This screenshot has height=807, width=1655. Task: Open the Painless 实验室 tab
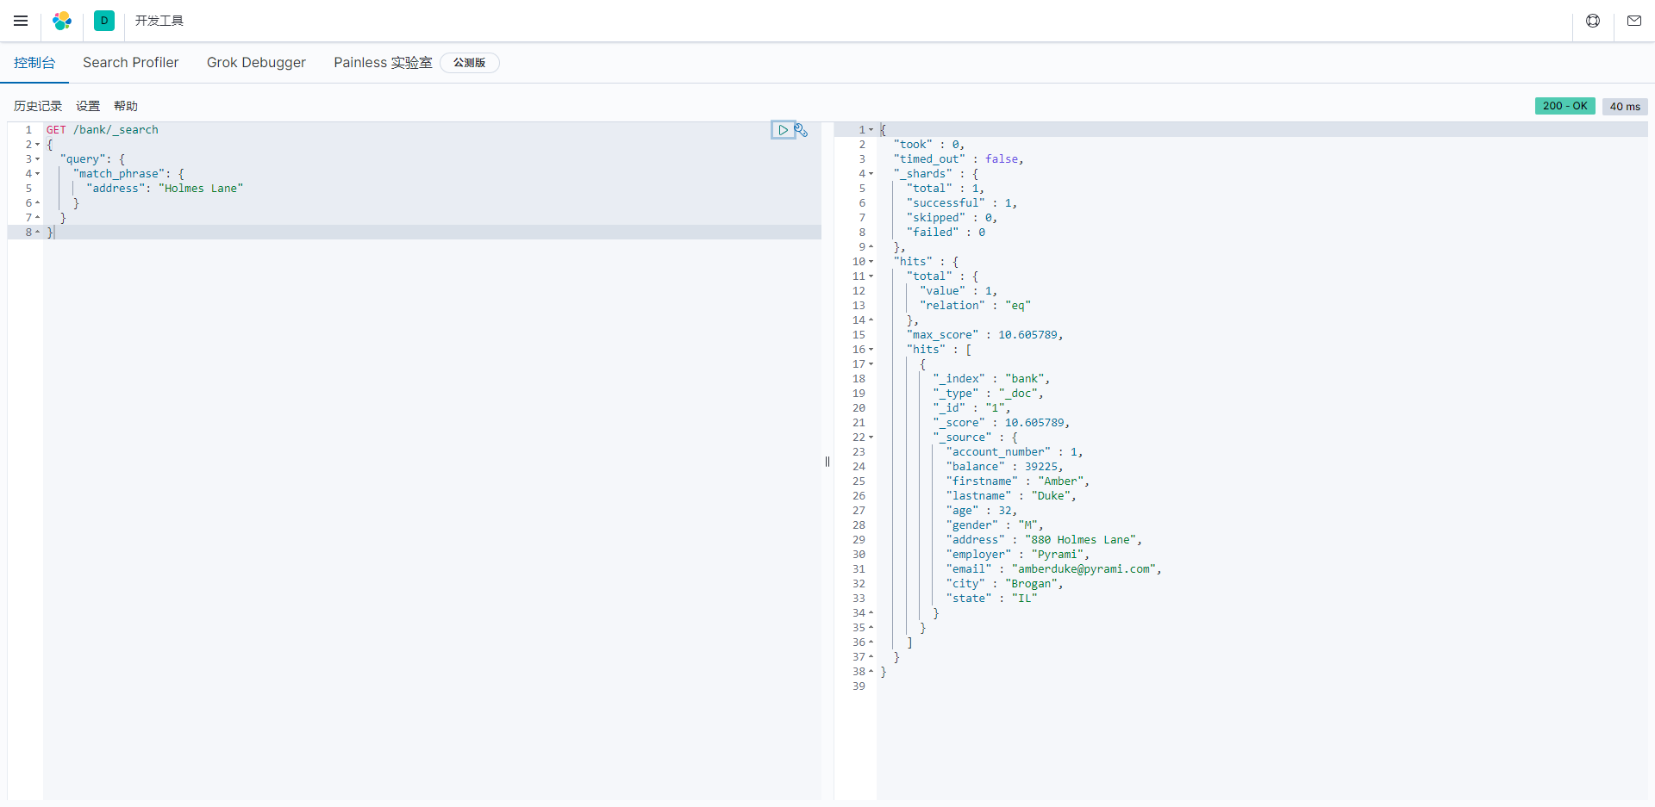pos(383,63)
